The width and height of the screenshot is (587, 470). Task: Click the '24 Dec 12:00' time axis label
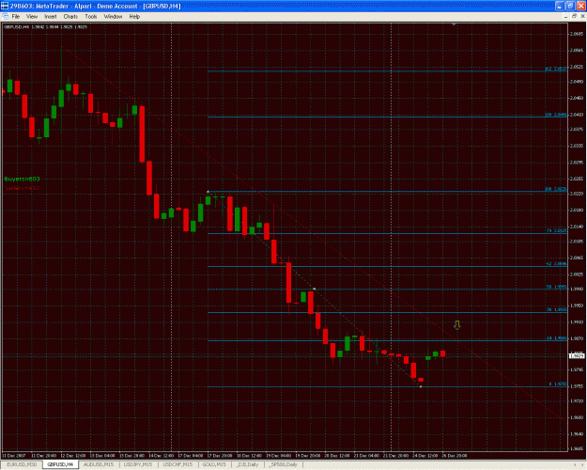point(425,456)
